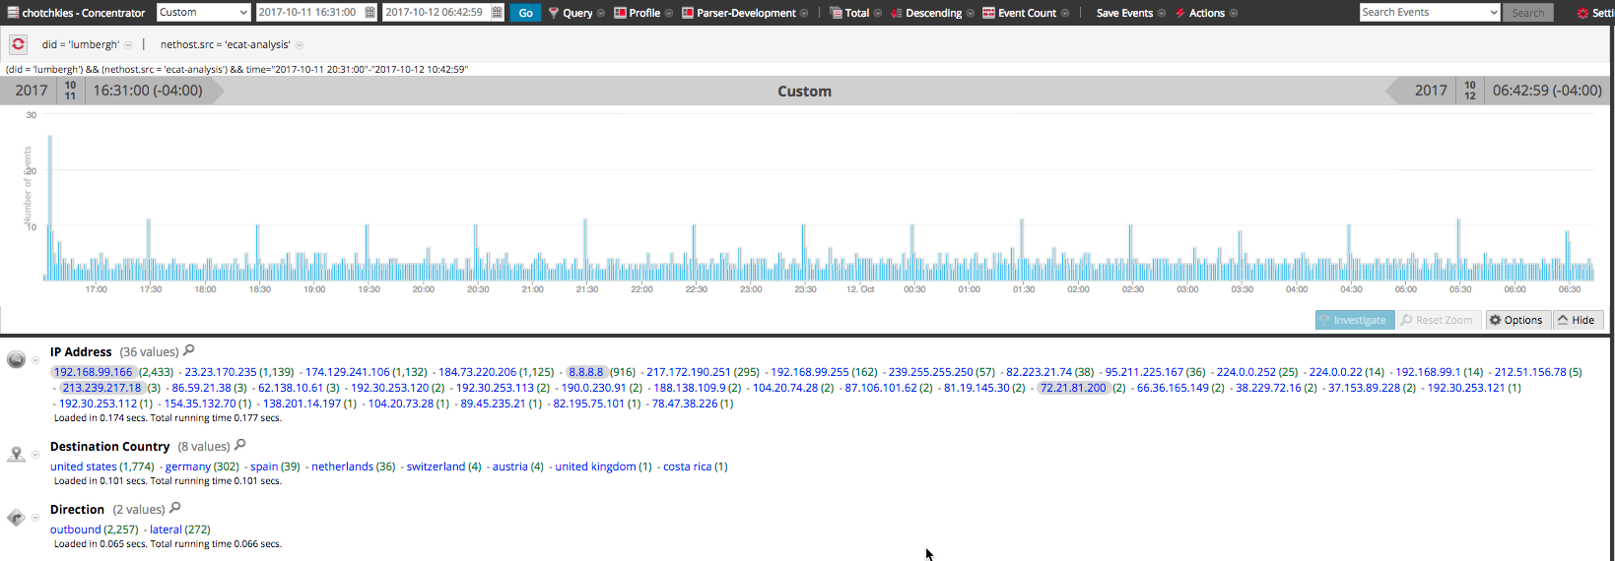Click the Direction meta group icon

tap(16, 517)
